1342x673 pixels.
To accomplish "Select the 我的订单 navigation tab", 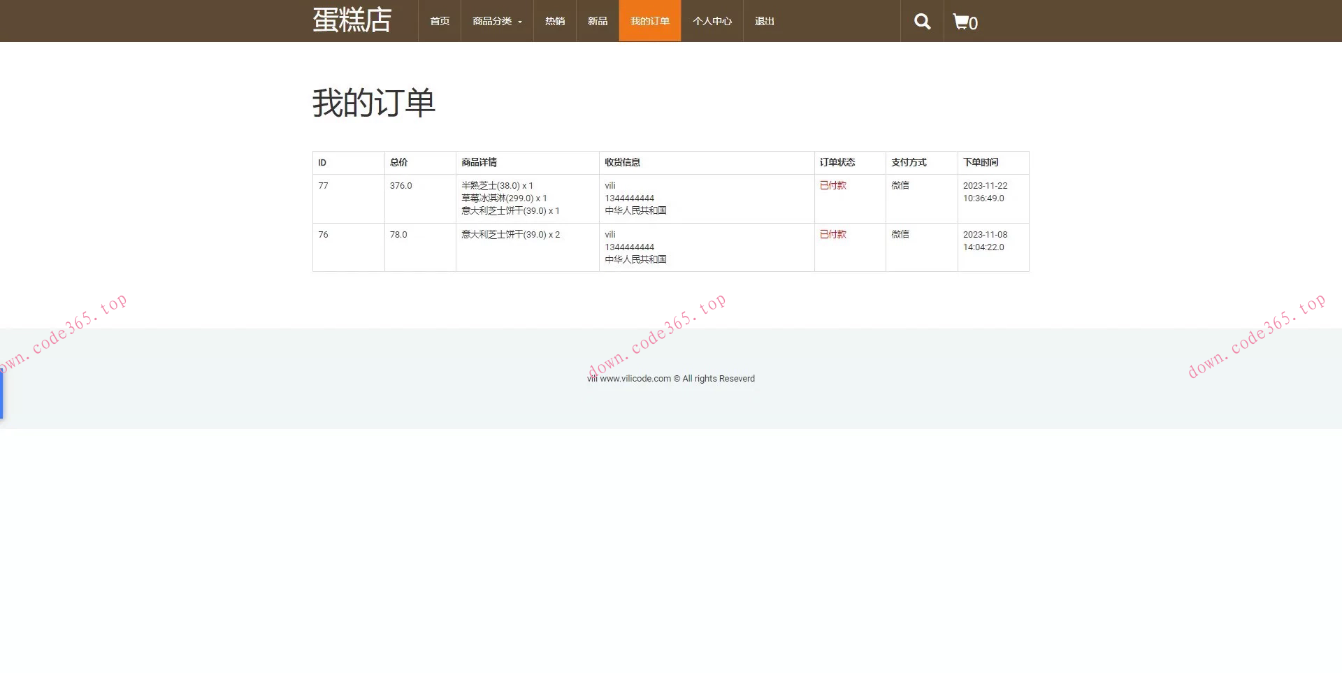I will pos(649,21).
